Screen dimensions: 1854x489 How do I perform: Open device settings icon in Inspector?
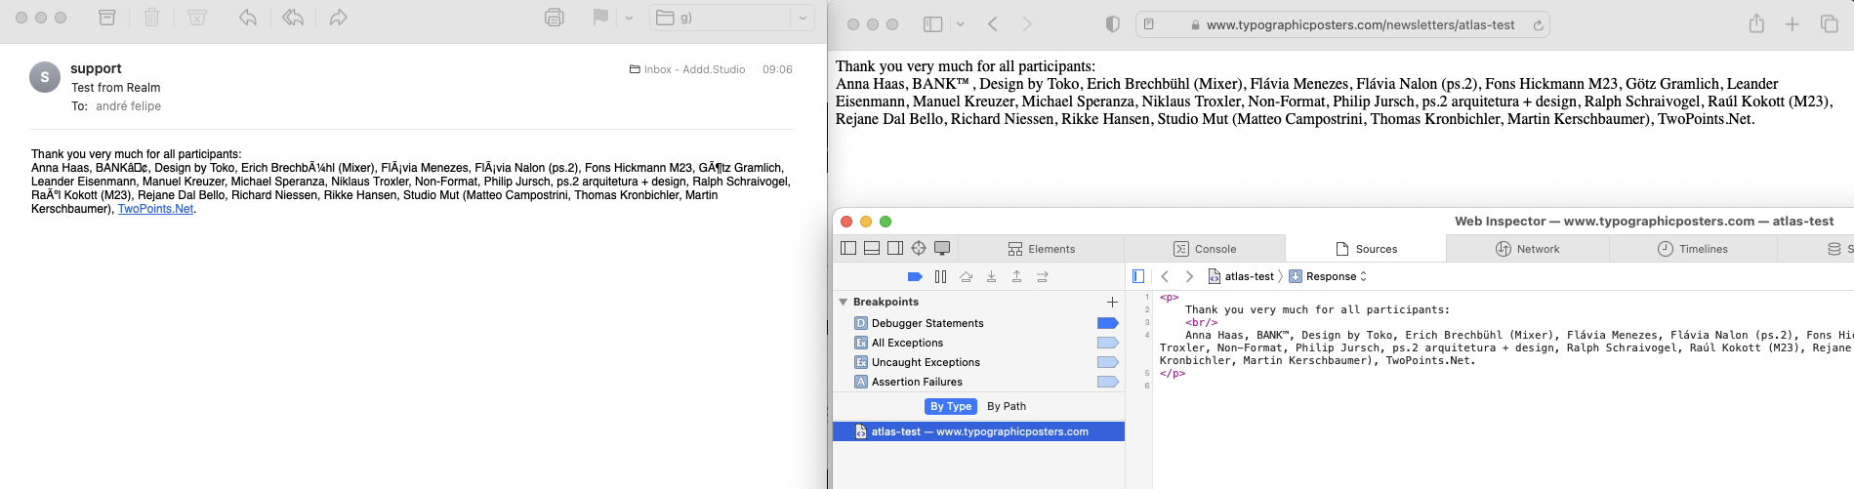pyautogui.click(x=942, y=249)
